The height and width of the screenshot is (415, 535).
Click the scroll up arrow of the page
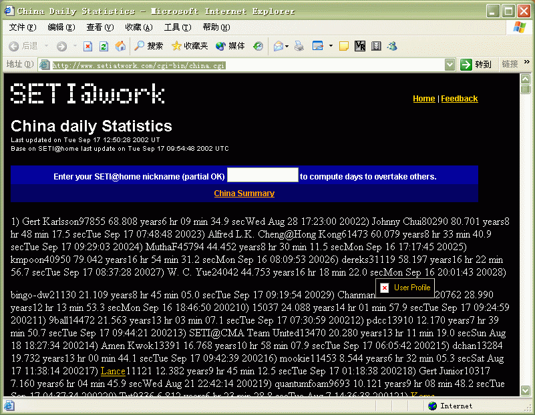(526, 79)
